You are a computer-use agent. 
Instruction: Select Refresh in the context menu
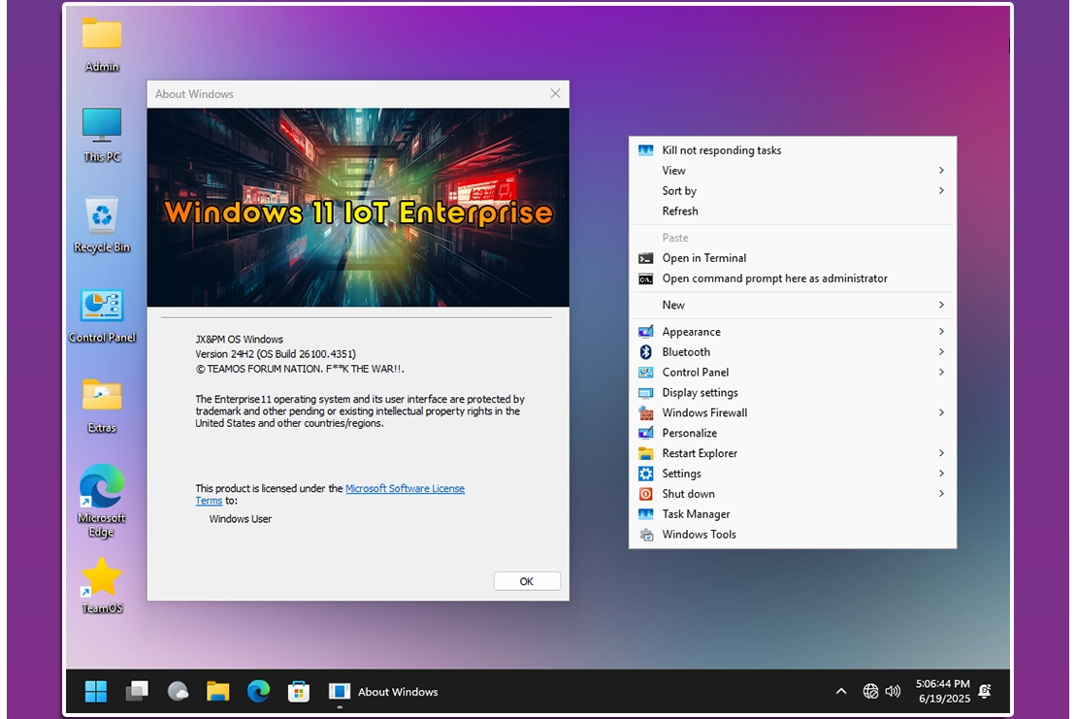(793, 211)
